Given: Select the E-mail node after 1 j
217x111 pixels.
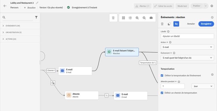Looking at the screenshot, I should coord(130,95).
